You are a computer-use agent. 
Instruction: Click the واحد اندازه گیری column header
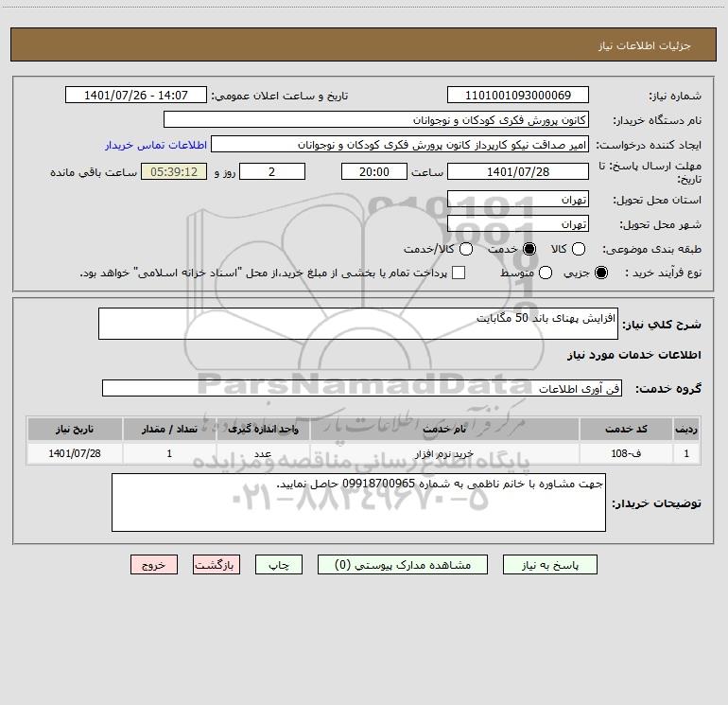coord(263,429)
